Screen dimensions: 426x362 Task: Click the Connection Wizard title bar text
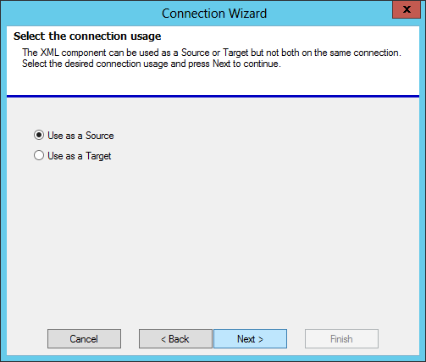214,14
